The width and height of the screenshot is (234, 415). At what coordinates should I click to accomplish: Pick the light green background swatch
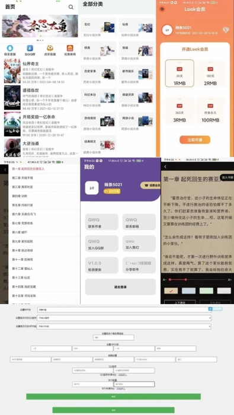(x=206, y=291)
